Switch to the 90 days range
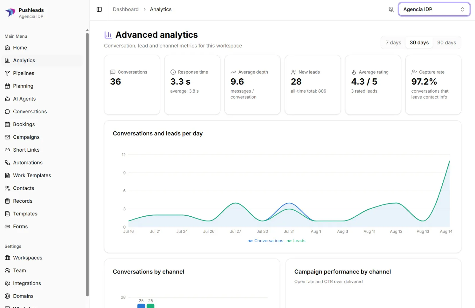Image resolution: width=475 pixels, height=308 pixels. [x=446, y=42]
